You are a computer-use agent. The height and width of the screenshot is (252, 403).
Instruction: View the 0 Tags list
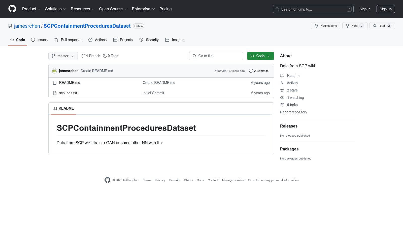coord(111,56)
